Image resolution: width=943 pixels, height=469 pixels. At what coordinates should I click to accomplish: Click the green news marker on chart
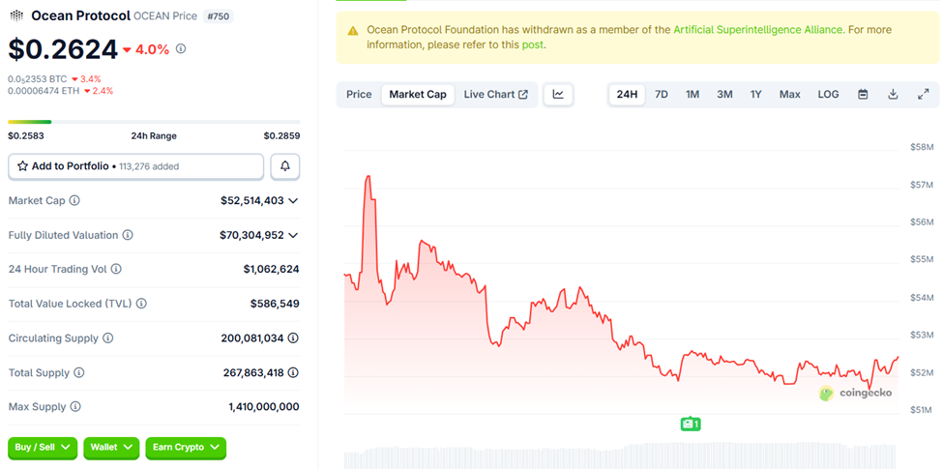(690, 424)
